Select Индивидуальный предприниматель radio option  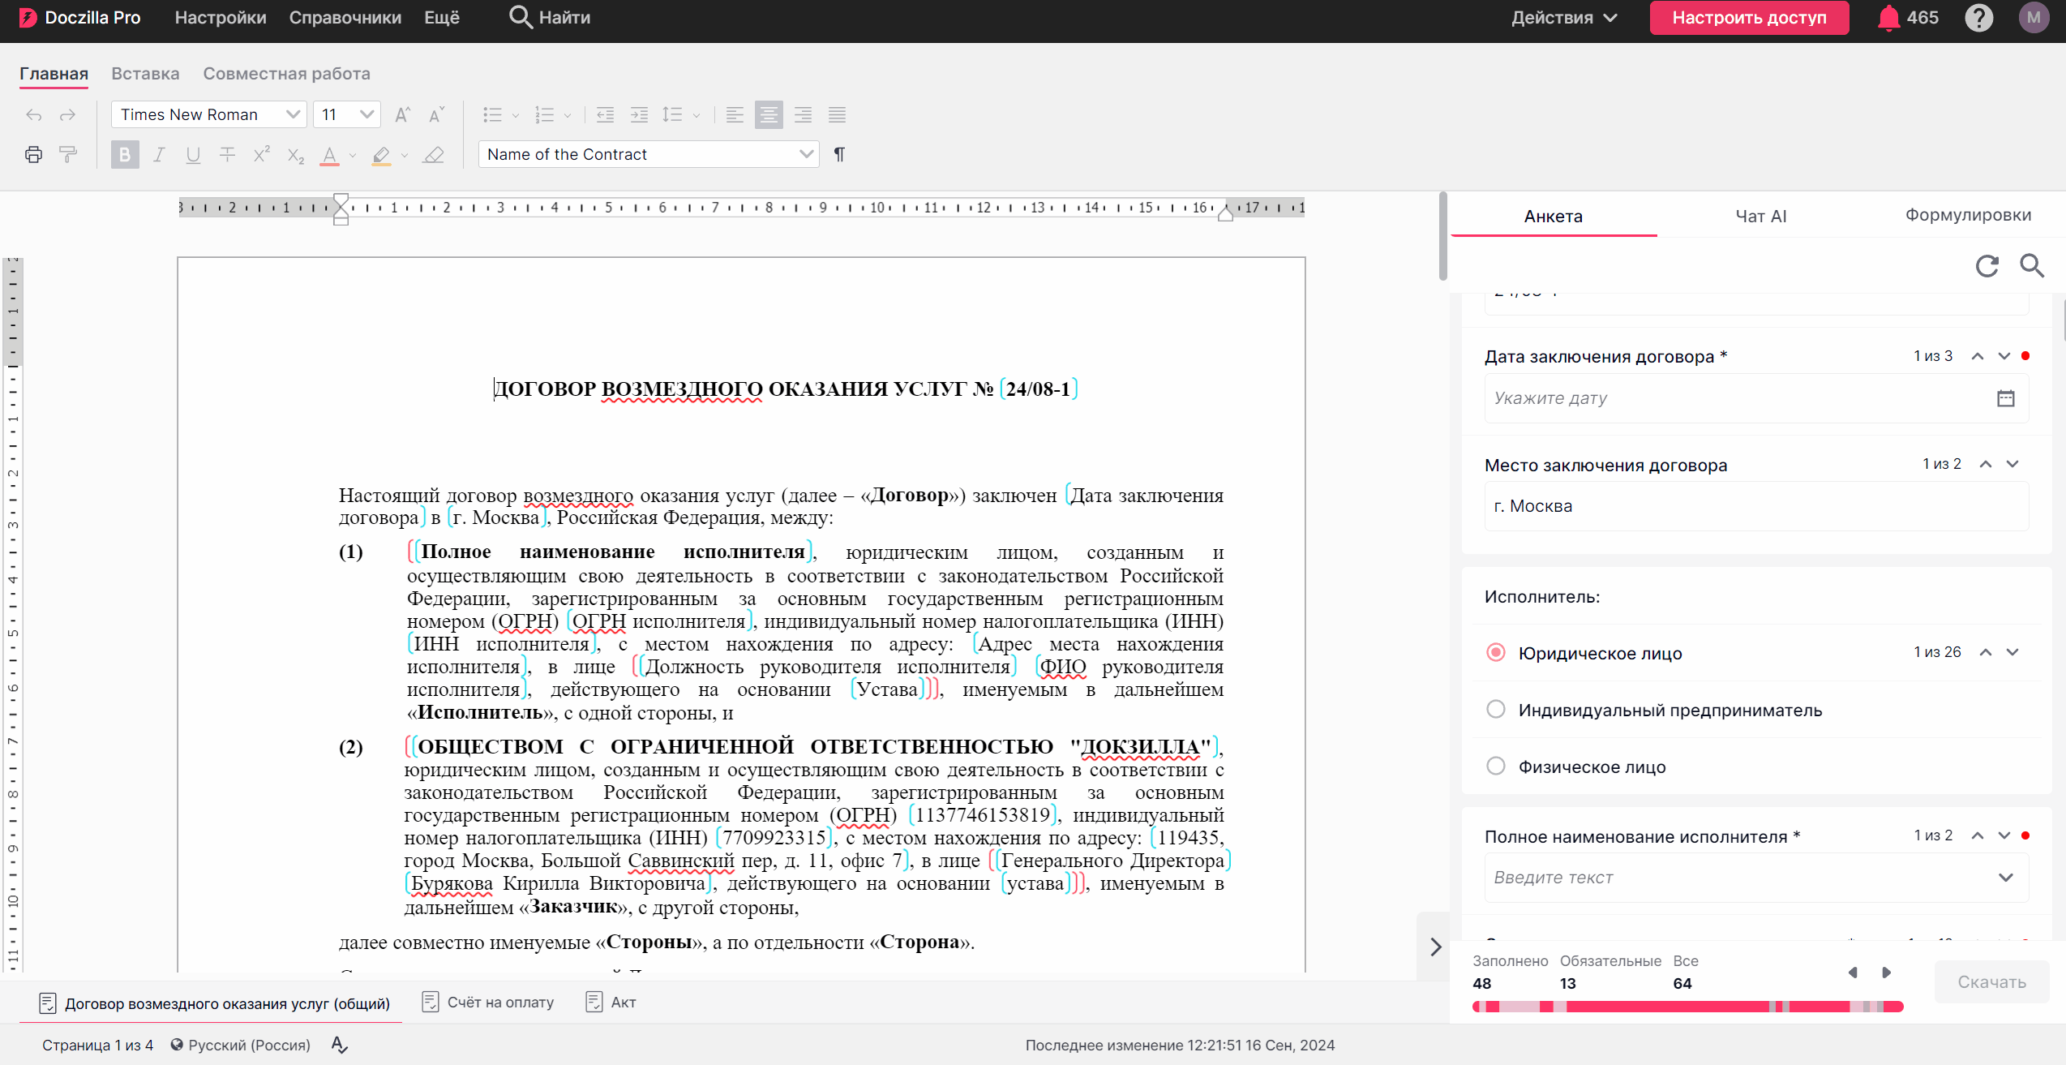1496,710
